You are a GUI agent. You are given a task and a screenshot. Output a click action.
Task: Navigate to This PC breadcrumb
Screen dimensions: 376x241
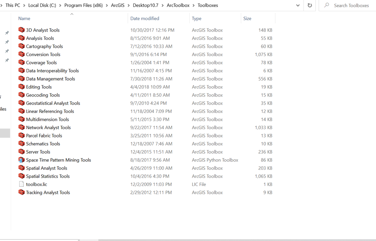(13, 5)
